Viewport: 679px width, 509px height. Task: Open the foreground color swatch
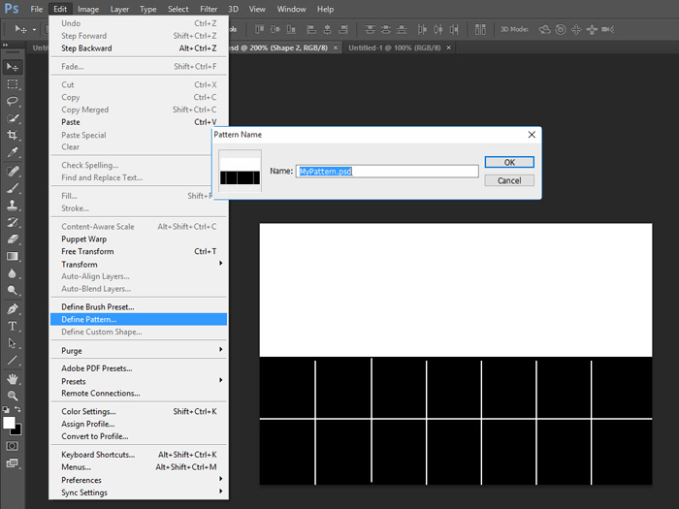pyautogui.click(x=10, y=423)
